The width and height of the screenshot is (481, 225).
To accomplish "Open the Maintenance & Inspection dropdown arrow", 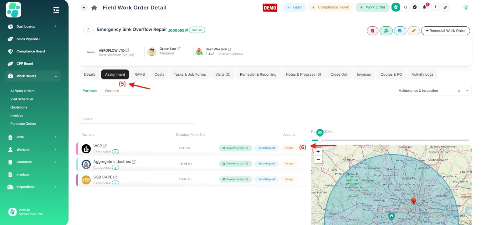I will tap(467, 91).
